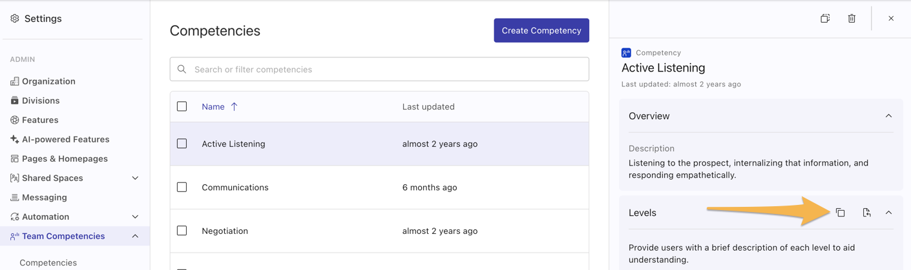
Task: Open the Negotiation competency row
Action: [x=225, y=231]
